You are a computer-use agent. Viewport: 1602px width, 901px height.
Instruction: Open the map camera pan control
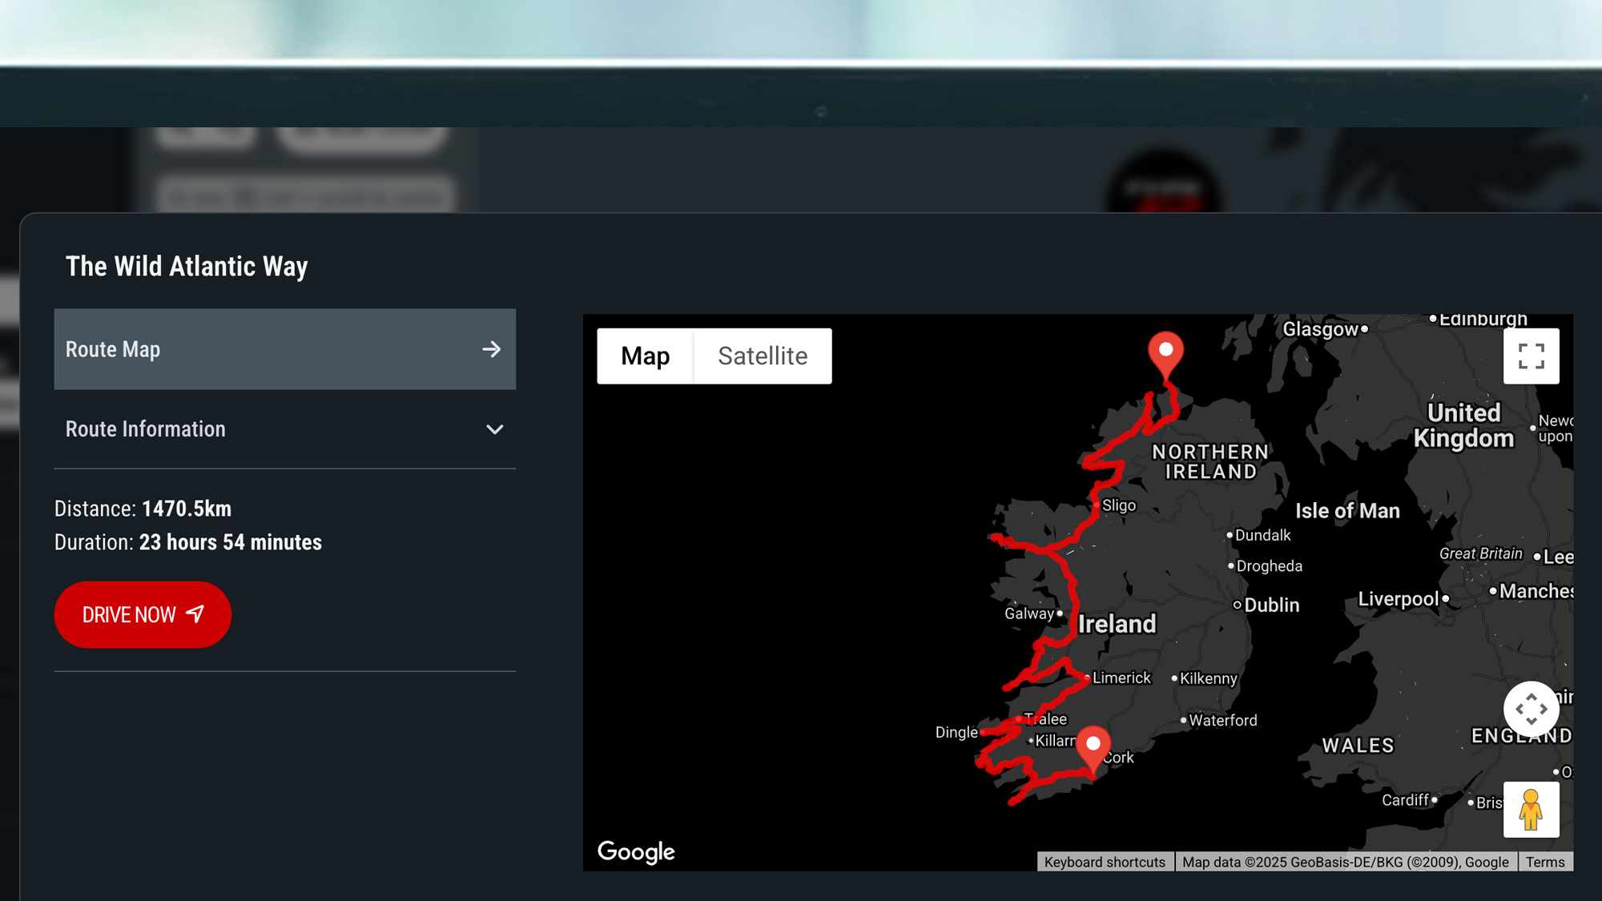1531,709
